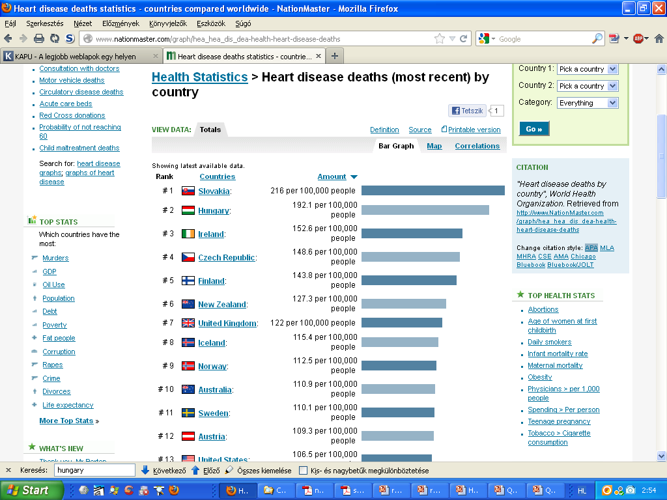Open Health Statistics link
The width and height of the screenshot is (667, 500).
pos(199,77)
